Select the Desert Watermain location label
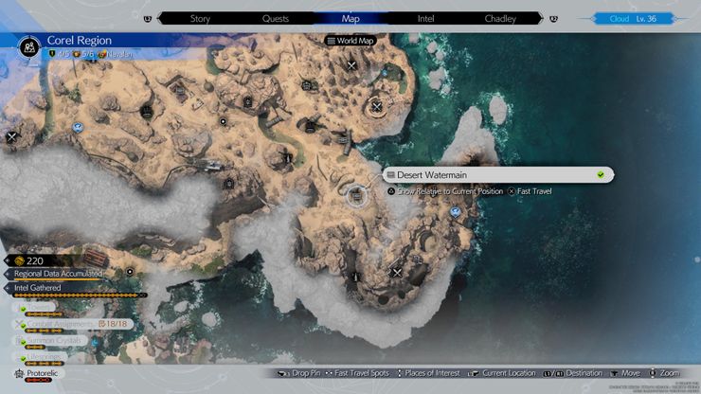Screen dimensions: 701x394 (498, 175)
